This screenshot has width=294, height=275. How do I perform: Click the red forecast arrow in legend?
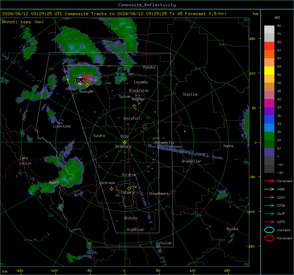(x=269, y=181)
